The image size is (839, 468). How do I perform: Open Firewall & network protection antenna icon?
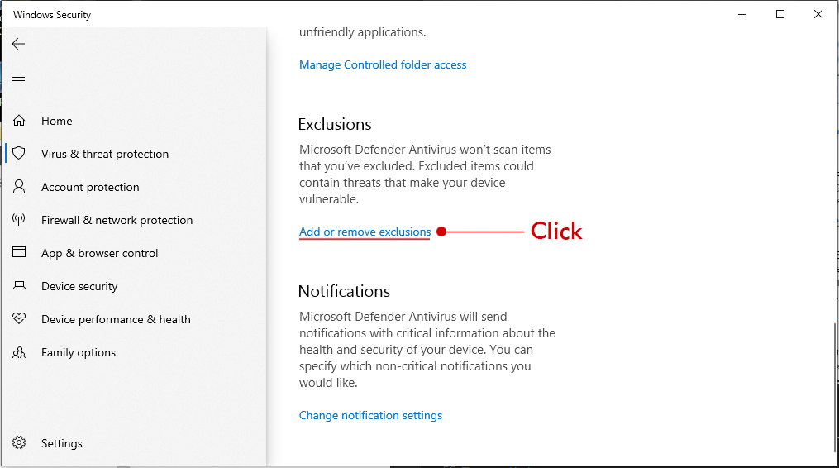pos(19,220)
